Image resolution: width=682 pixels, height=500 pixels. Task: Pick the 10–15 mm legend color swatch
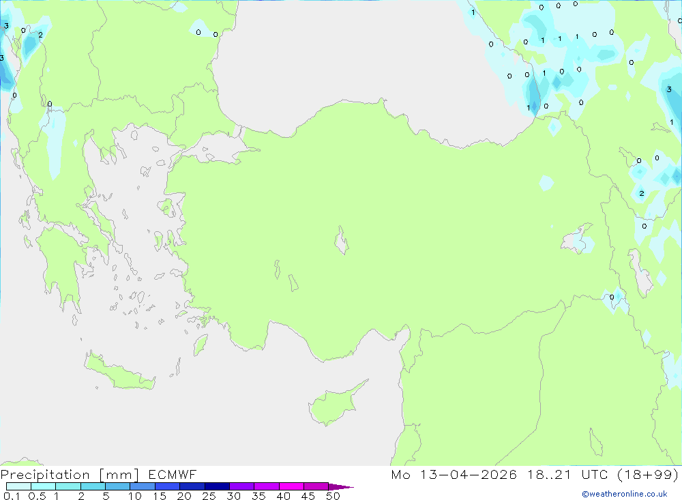pyautogui.click(x=143, y=486)
